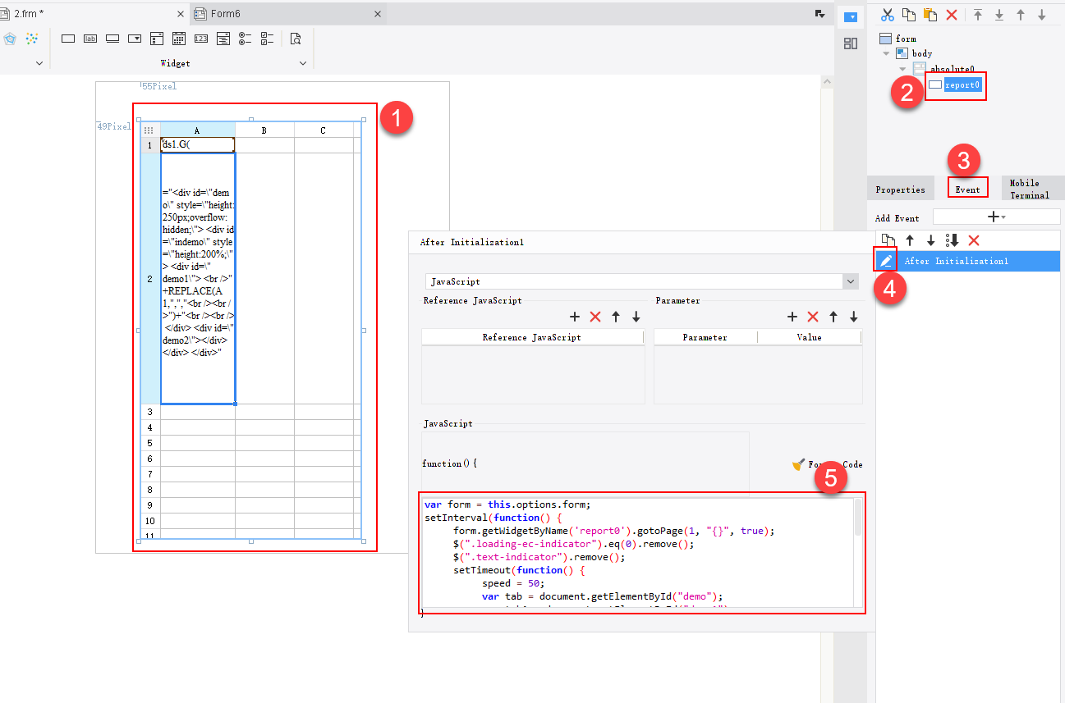Select the Radio Group widget tool

point(245,38)
